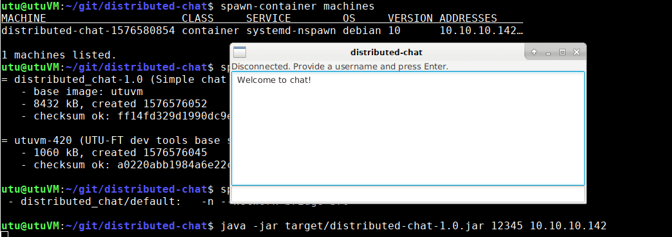Click the MACHINE column header in terminal
Image resolution: width=672 pixels, height=237 pixels.
[24, 19]
